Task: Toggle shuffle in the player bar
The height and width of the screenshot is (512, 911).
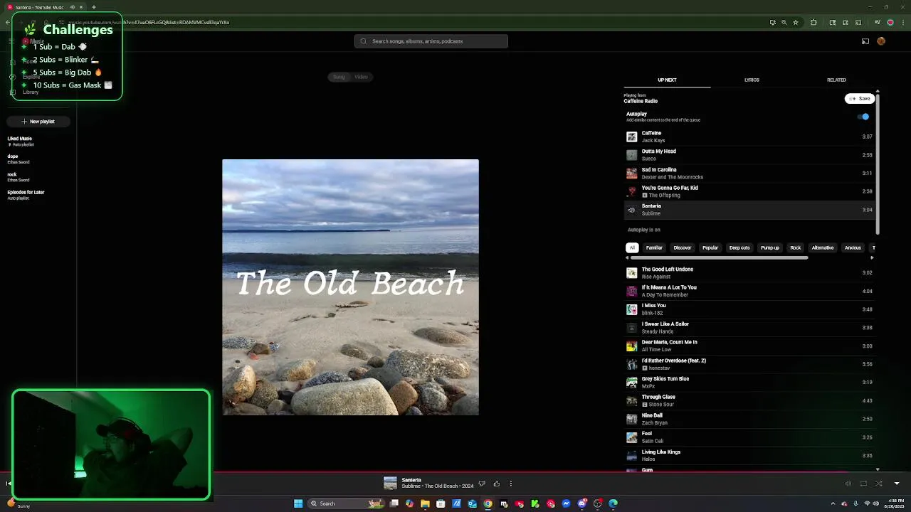Action: point(879,484)
